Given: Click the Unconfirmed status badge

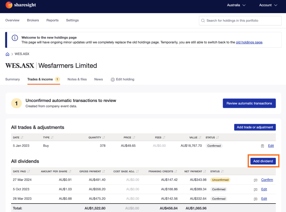Looking at the screenshot, I should coord(220,180).
